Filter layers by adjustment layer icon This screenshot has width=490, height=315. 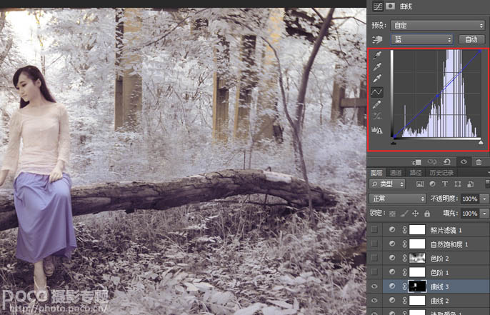(433, 184)
